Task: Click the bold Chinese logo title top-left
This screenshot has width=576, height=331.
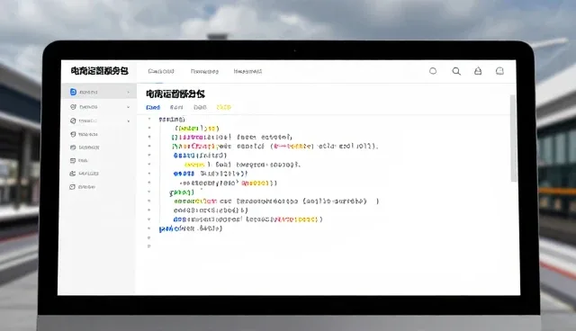Action: point(100,71)
